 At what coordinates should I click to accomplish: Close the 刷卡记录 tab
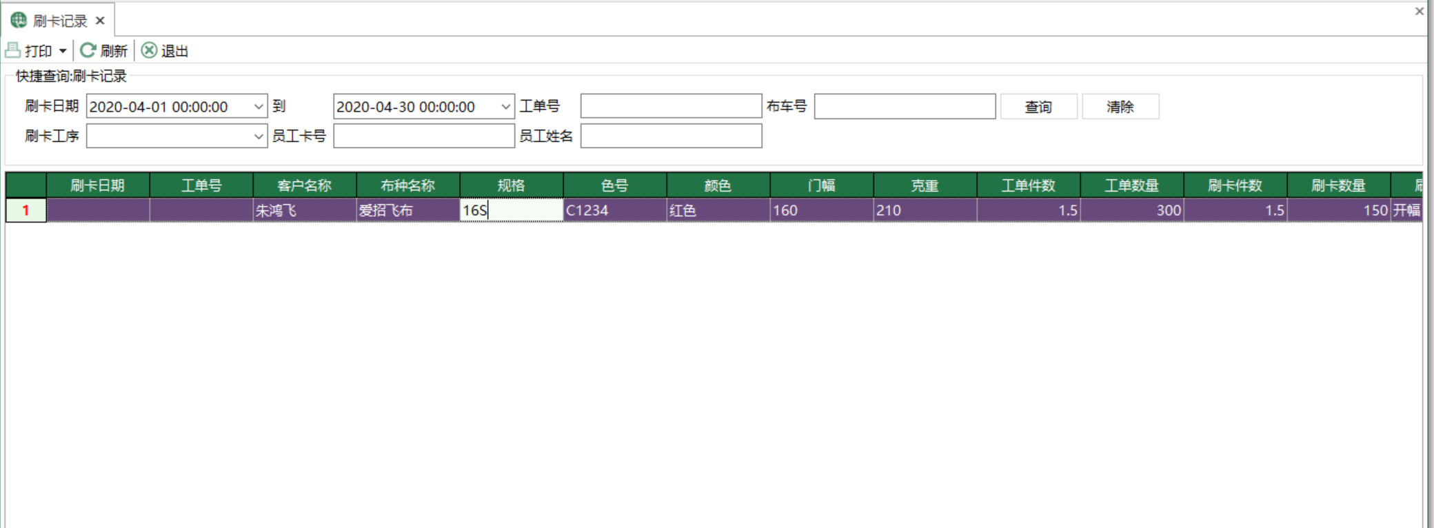click(100, 21)
